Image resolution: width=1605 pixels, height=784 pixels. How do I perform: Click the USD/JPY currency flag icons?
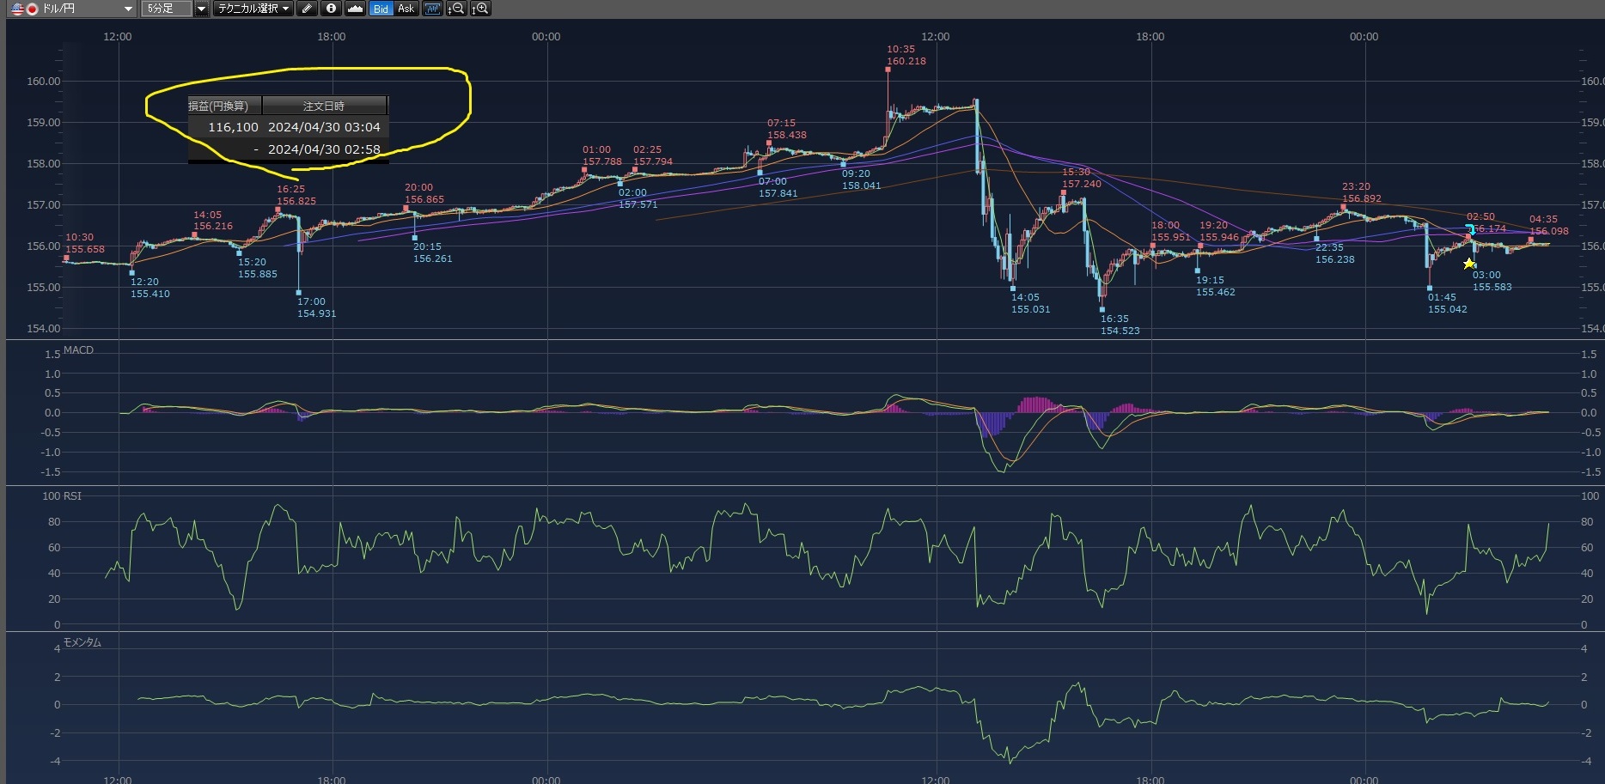point(24,9)
